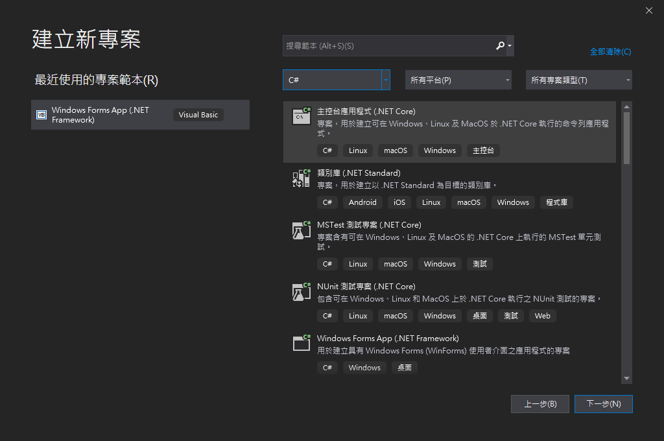Screen dimensions: 664x441
Task: Click the 測試 tag on MSTest template
Action: (480, 264)
